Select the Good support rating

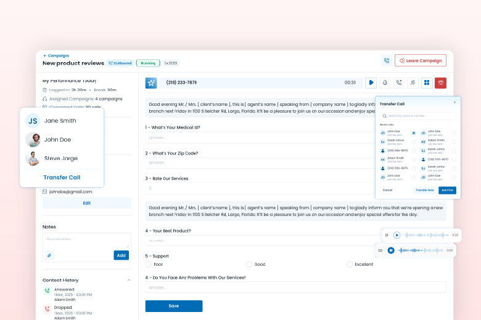(x=249, y=264)
